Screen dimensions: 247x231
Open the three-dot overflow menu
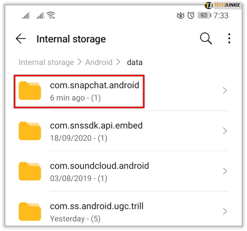pyautogui.click(x=229, y=38)
